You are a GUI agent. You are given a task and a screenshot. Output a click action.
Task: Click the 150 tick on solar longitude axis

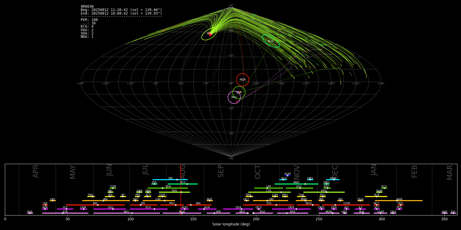193,219
